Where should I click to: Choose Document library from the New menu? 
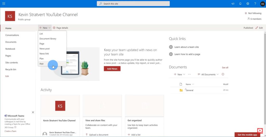[52, 38]
